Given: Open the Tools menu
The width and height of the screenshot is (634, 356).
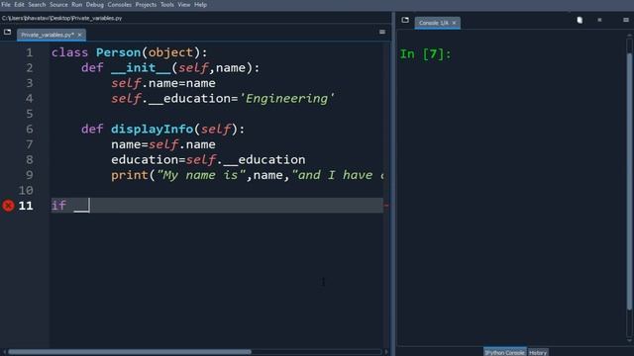Looking at the screenshot, I should pos(167,5).
